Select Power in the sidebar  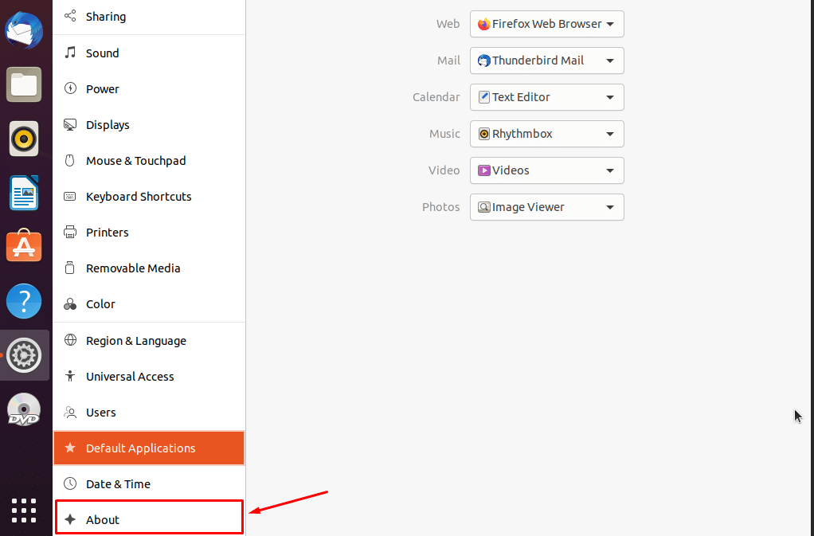pos(149,88)
